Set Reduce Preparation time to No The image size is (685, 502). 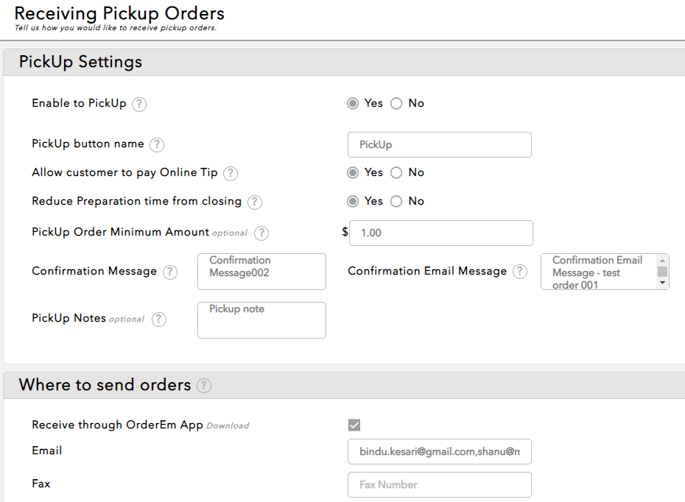(396, 202)
